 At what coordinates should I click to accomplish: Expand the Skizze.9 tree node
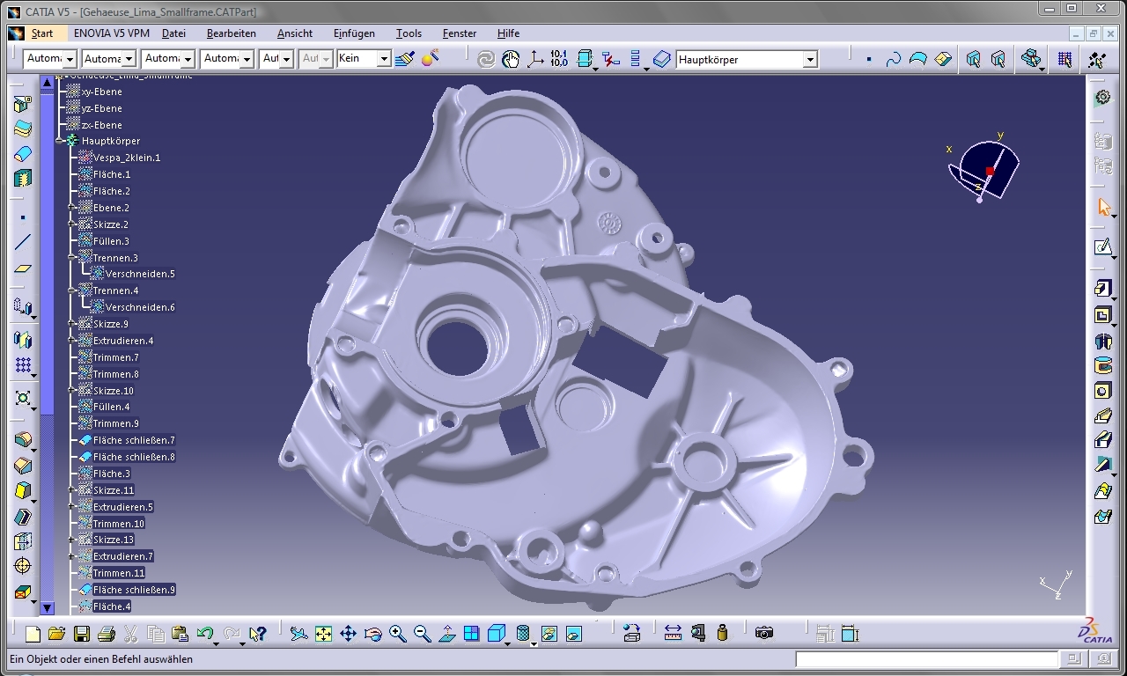click(71, 324)
